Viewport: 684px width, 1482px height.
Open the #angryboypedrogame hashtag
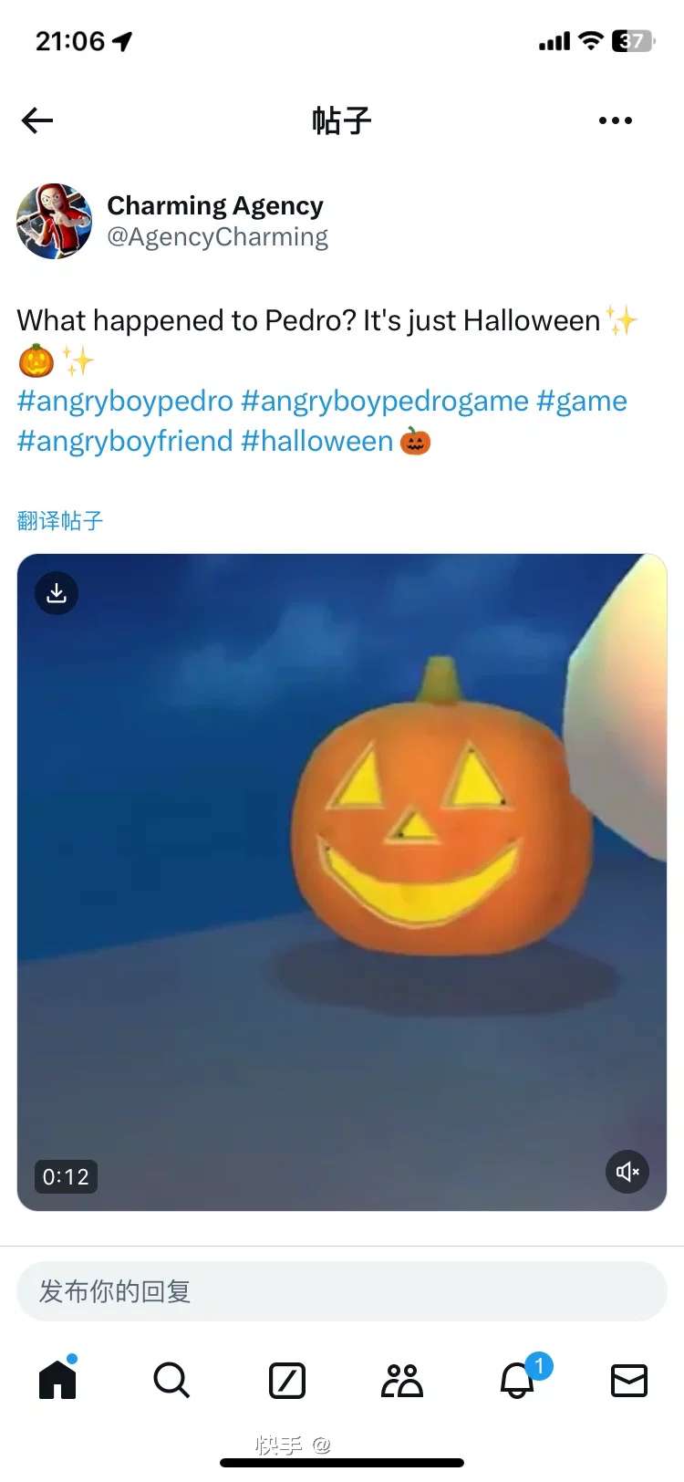click(385, 401)
